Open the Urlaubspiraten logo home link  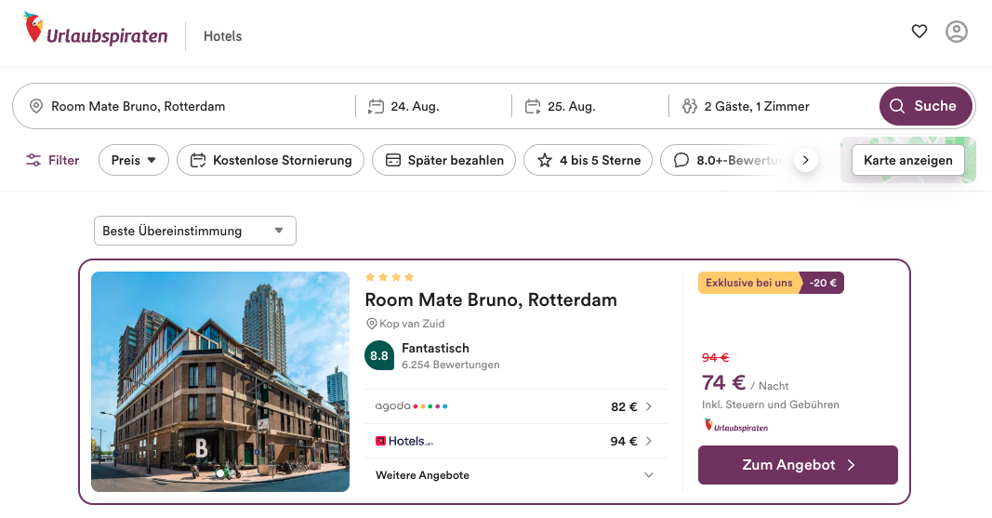[x=96, y=30]
